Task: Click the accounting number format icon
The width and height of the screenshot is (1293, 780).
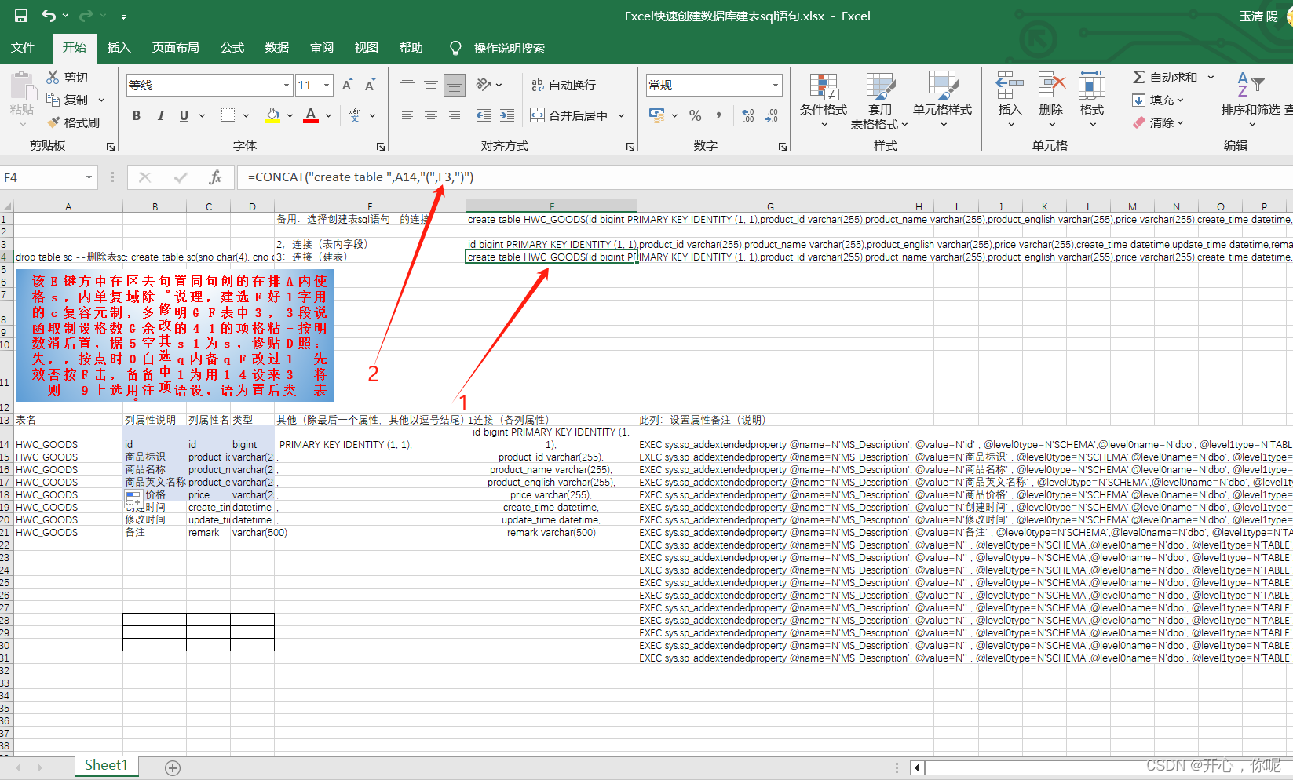Action: click(x=657, y=115)
